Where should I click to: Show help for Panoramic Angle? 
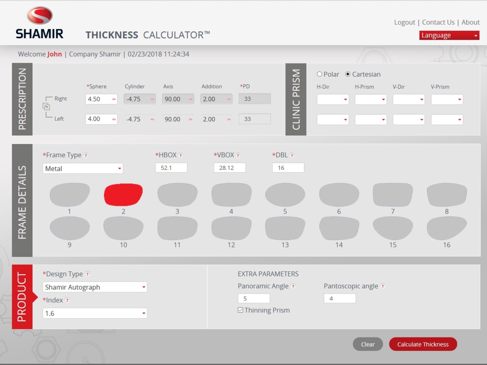[293, 286]
